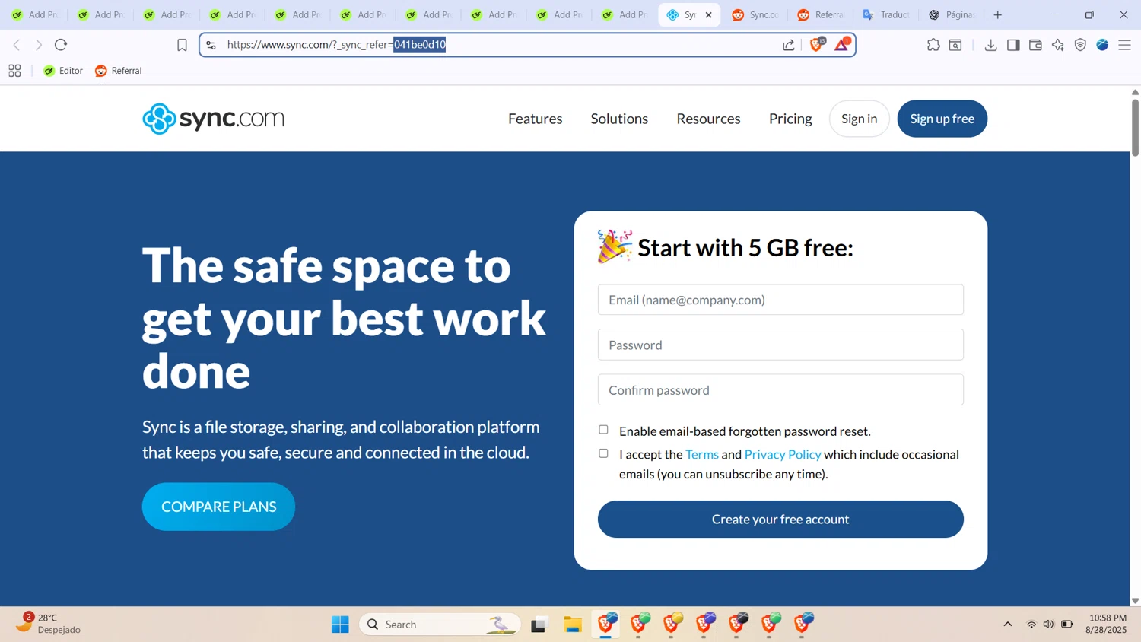Open the Solutions menu
The width and height of the screenshot is (1141, 642).
[x=619, y=119]
